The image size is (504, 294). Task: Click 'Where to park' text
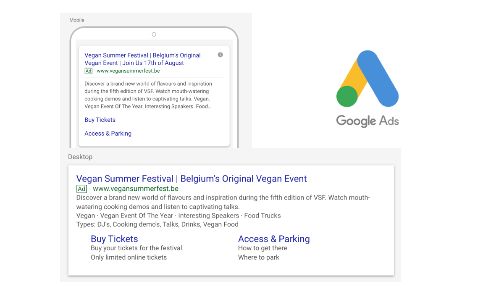tap(259, 257)
